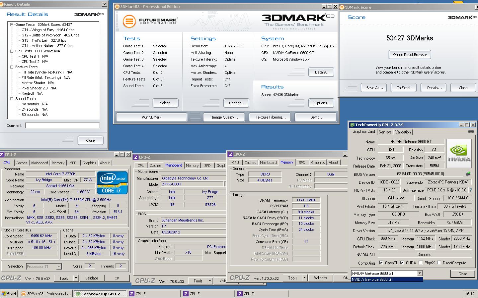Click Details... button in 3DMark Score window

pyautogui.click(x=434, y=88)
